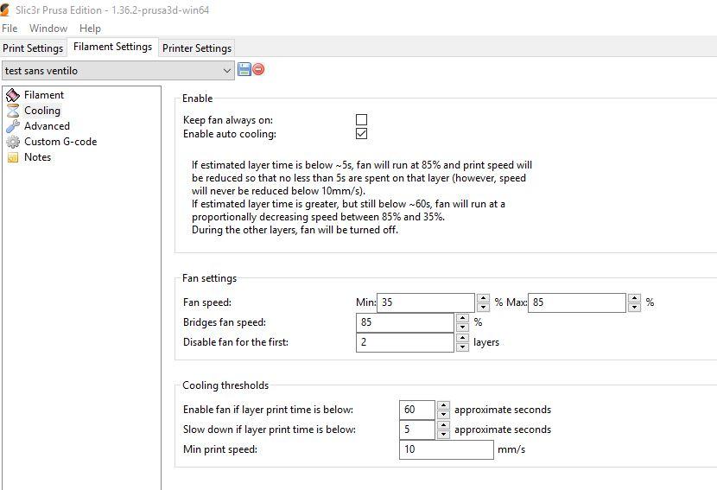Image resolution: width=717 pixels, height=490 pixels.
Task: Select the Filament page in sidebar
Action: pyautogui.click(x=44, y=95)
